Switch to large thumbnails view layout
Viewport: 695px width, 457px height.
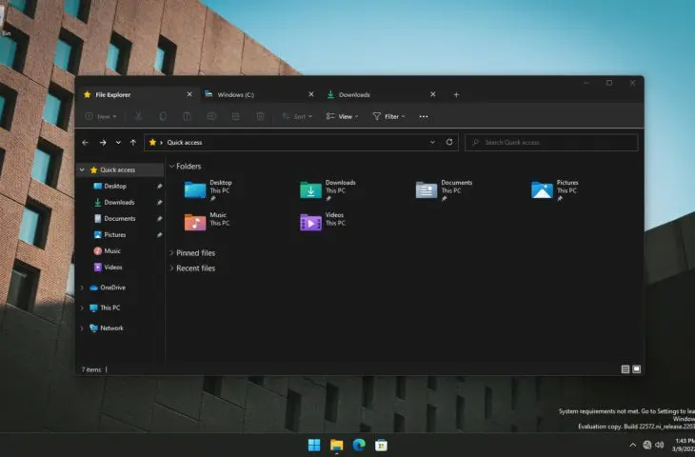(637, 368)
